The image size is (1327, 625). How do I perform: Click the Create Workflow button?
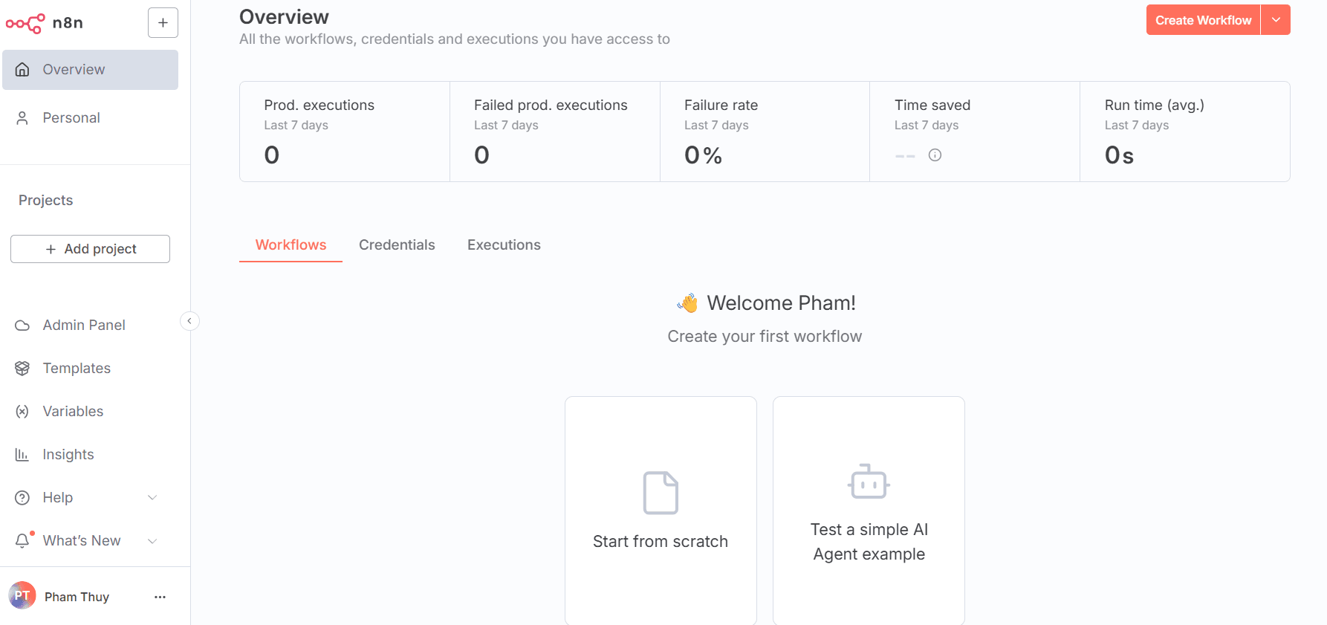coord(1202,20)
